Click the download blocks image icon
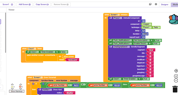Viewport: 178px width, 95px height. coord(150,4)
